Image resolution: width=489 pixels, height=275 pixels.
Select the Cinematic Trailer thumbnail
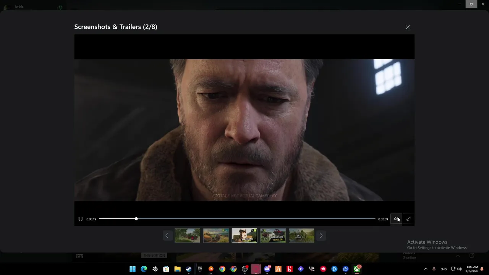tap(244, 236)
